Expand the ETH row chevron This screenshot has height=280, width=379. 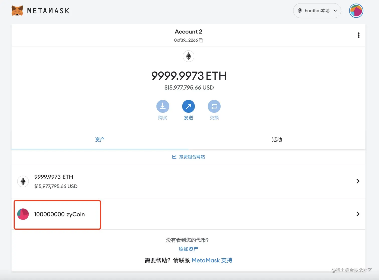click(x=358, y=181)
